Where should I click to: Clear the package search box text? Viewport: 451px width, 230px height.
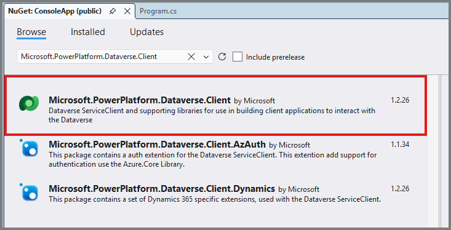[x=191, y=57]
